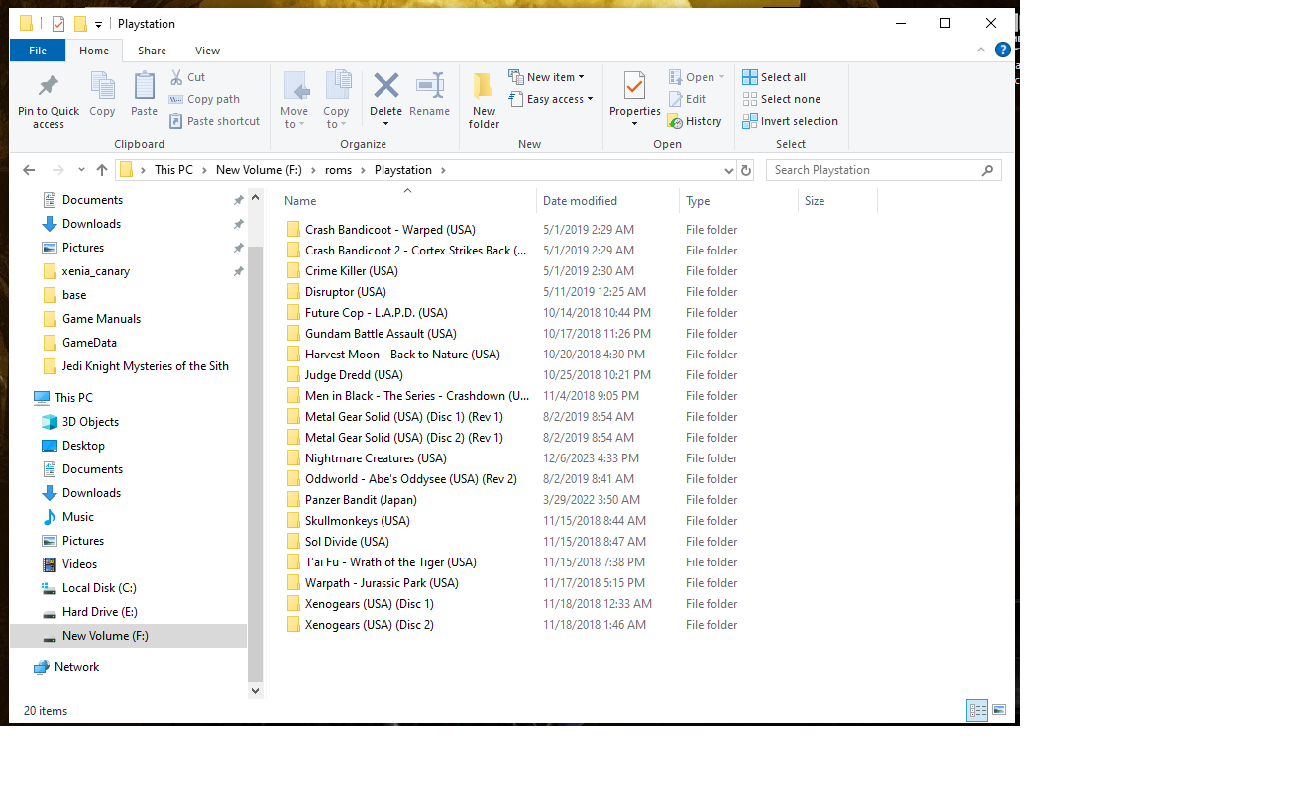Open the View ribbon tab
This screenshot has width=1312, height=812.
[207, 51]
